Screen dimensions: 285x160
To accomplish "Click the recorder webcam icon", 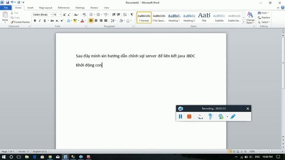I will coord(221,116).
